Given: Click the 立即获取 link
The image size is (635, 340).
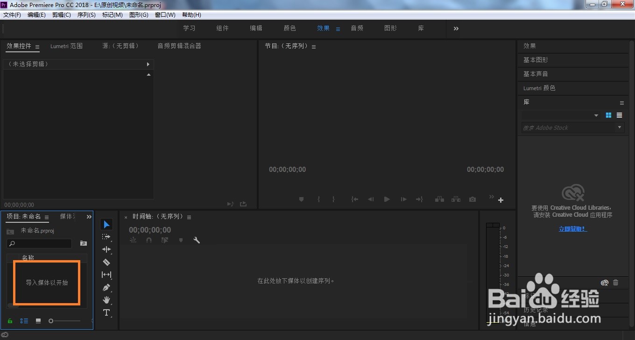Looking at the screenshot, I should point(573,229).
